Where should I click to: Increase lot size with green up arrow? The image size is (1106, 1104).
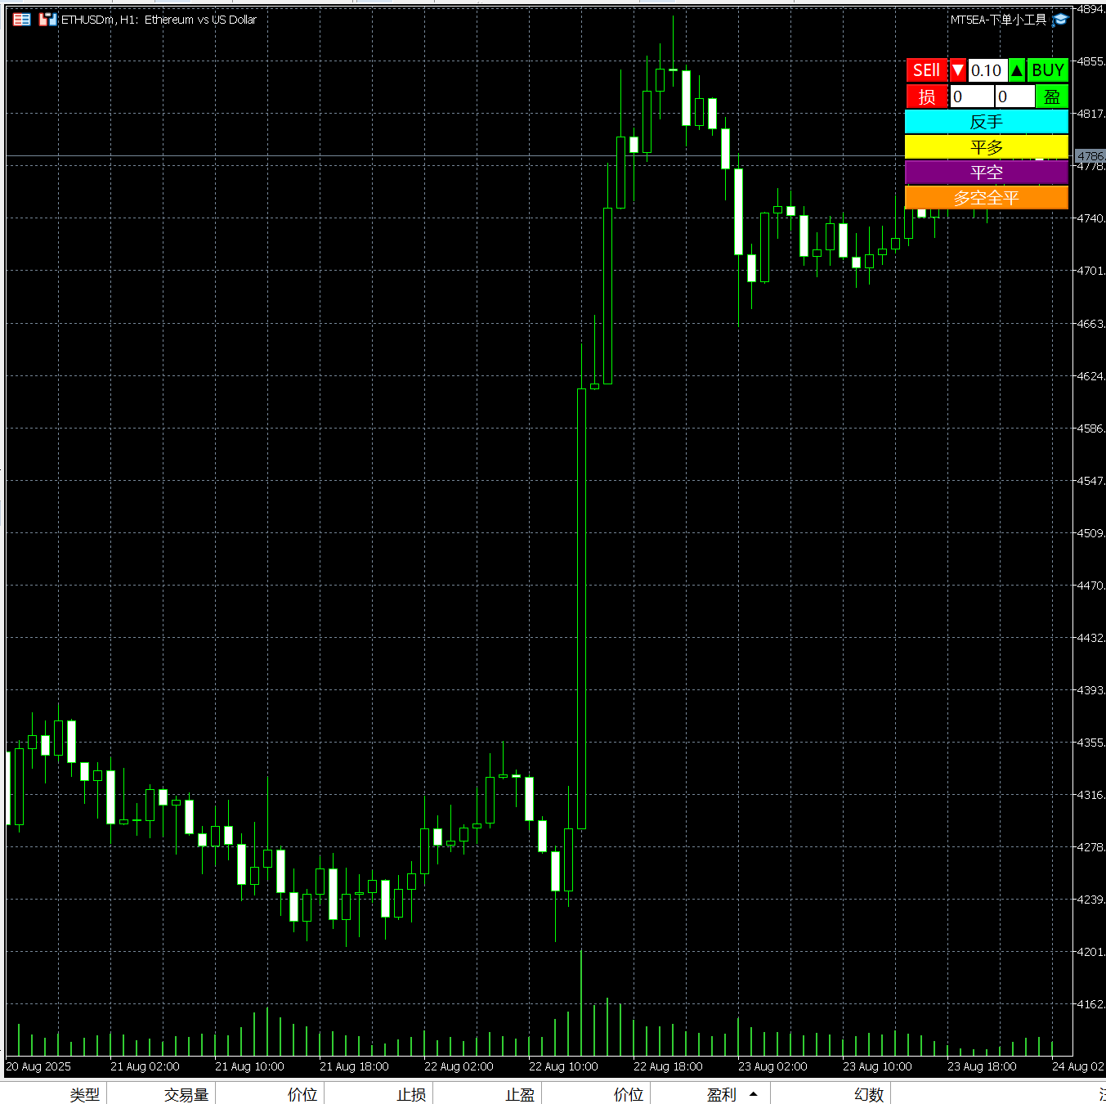coord(1017,70)
